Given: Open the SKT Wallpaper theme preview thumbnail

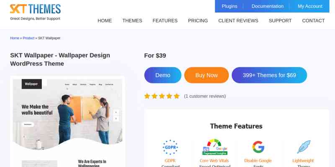Looking at the screenshot, I should (67, 121).
